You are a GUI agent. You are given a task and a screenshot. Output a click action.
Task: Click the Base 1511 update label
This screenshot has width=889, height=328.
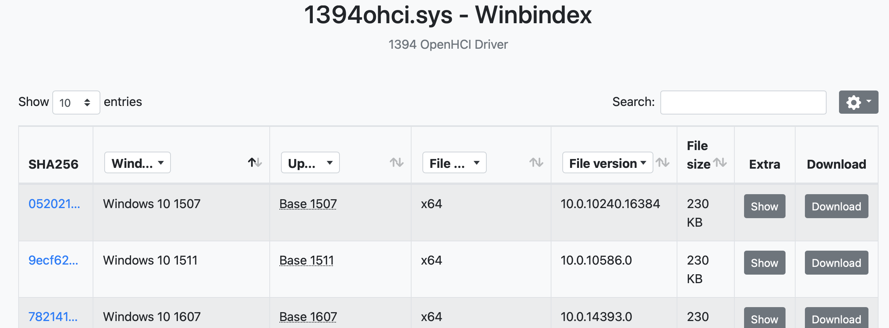(x=307, y=260)
